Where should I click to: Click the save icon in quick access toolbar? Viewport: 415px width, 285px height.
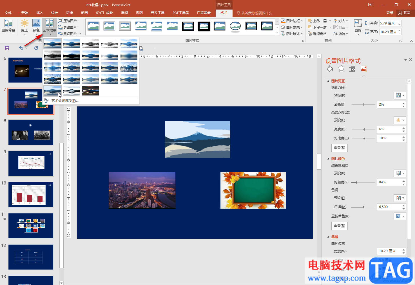(7, 48)
